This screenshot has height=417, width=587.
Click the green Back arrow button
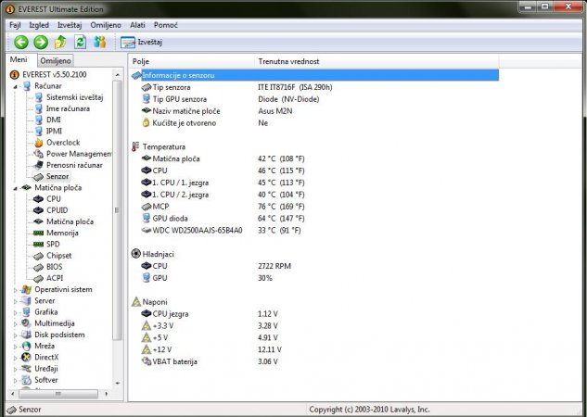(21, 43)
